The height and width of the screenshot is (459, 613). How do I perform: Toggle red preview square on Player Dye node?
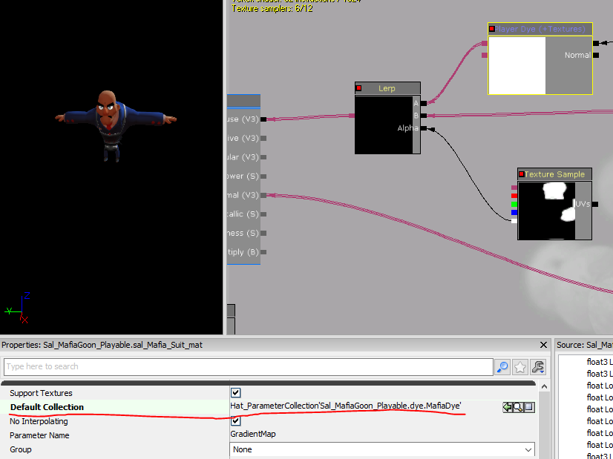pyautogui.click(x=492, y=29)
